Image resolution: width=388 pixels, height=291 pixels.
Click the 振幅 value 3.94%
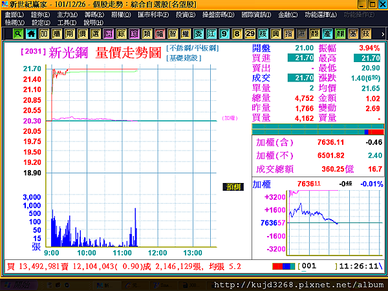(x=369, y=48)
